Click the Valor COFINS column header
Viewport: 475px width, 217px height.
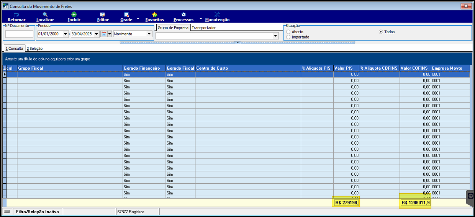[415, 68]
